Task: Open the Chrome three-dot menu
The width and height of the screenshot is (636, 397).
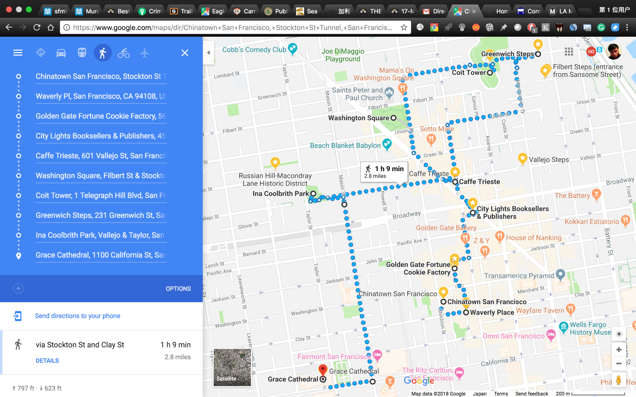Action: [627, 27]
